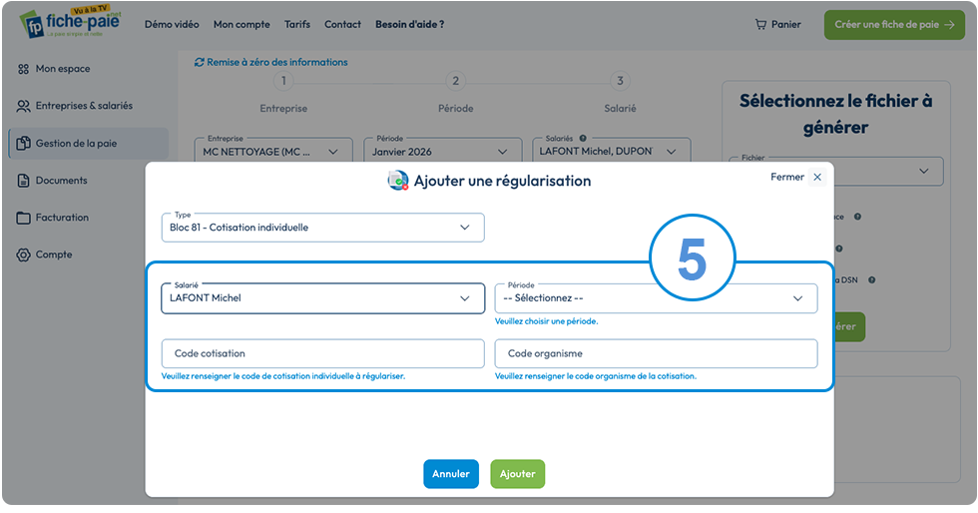The width and height of the screenshot is (978, 513).
Task: Open Mon compte menu item
Action: [x=242, y=24]
